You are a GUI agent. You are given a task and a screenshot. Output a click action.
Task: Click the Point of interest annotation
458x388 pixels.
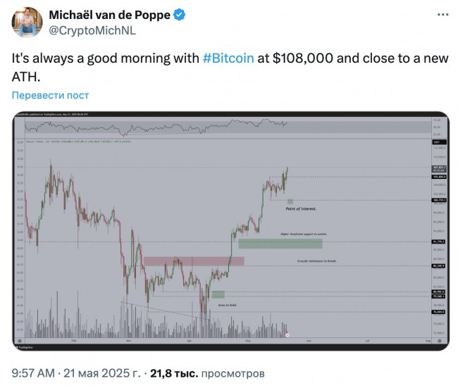pyautogui.click(x=301, y=208)
